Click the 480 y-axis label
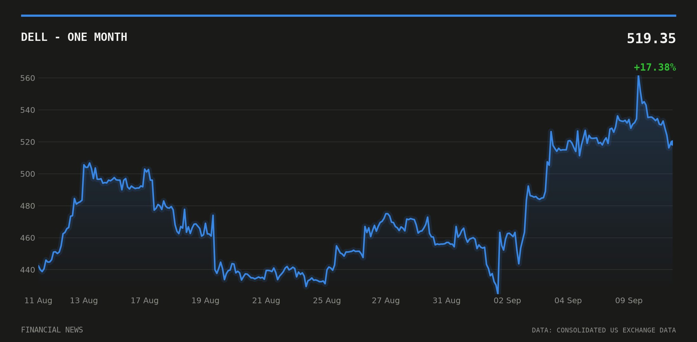The height and width of the screenshot is (342, 697). (28, 206)
